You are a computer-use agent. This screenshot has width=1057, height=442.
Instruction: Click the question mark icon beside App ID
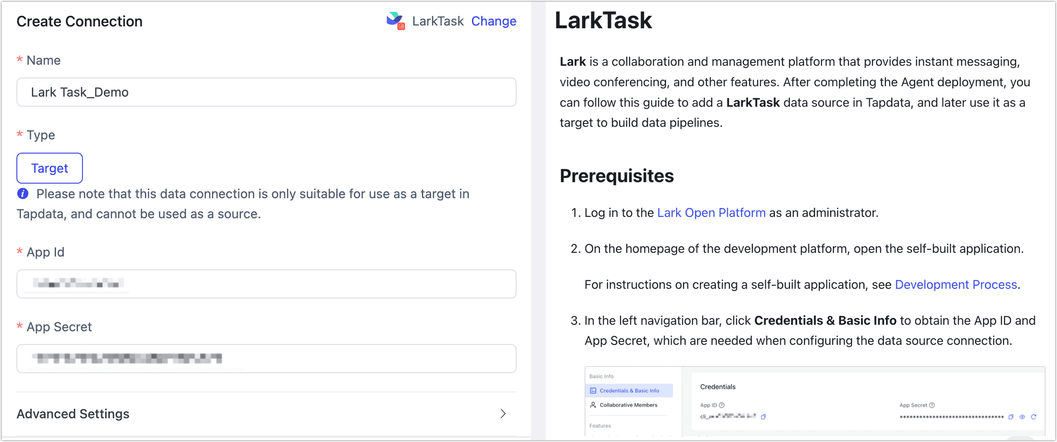(721, 406)
